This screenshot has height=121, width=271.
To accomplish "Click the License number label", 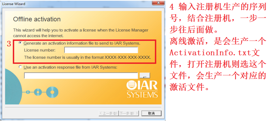I will pos(40,50).
